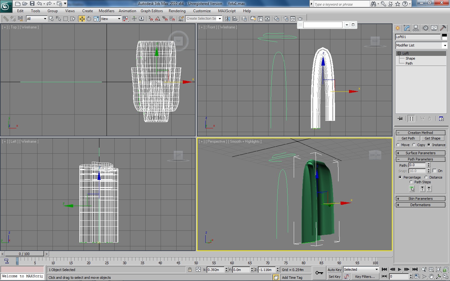The height and width of the screenshot is (281, 450).
Task: Click the Get Path button
Action: [x=408, y=138]
